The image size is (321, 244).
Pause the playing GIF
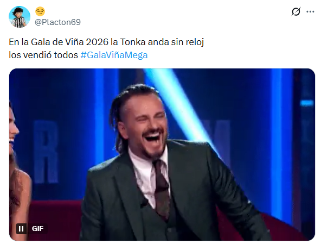tap(21, 228)
